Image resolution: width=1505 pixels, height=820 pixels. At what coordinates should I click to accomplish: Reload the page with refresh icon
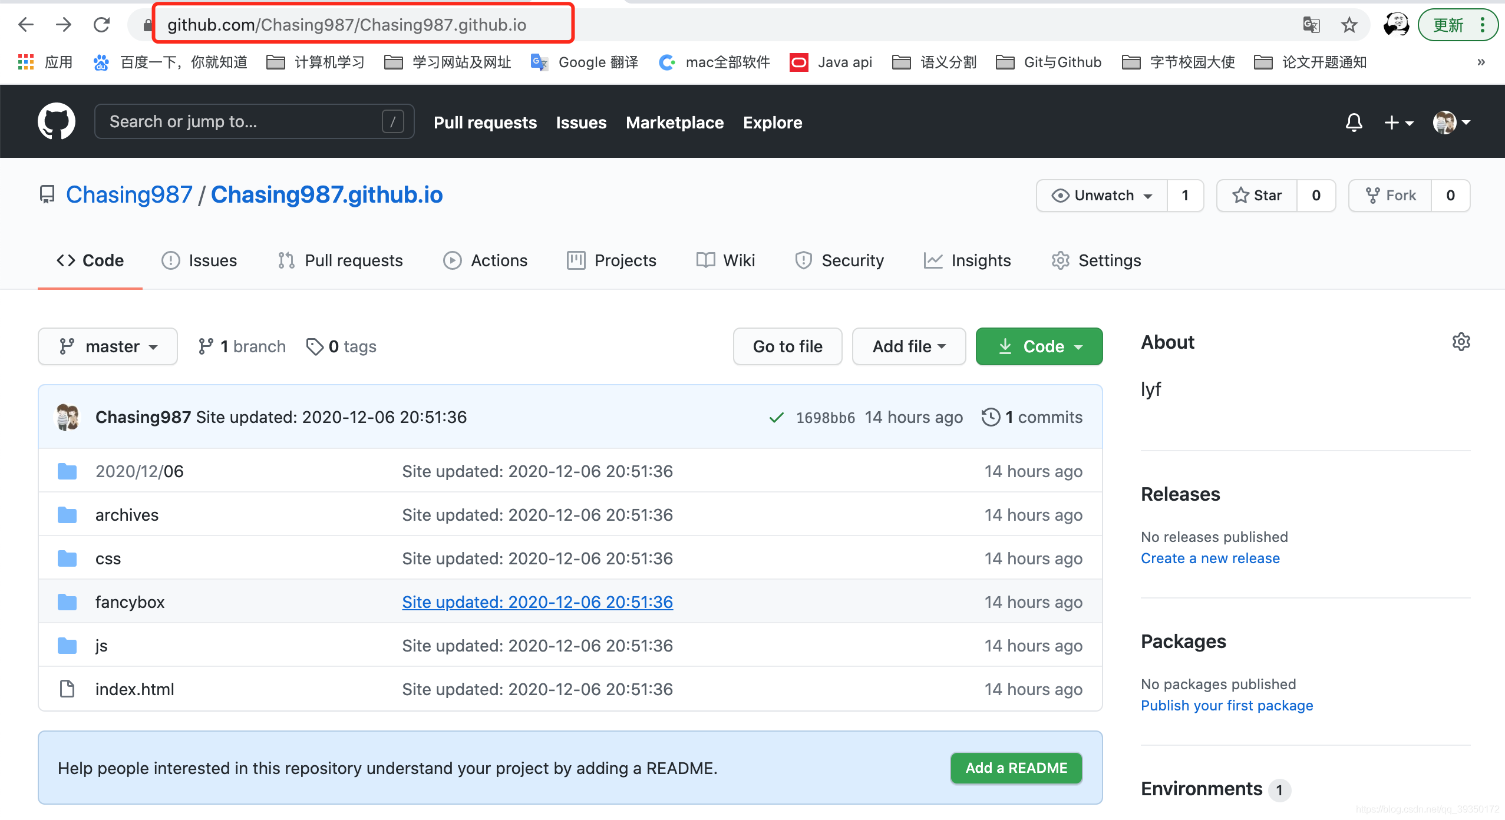pos(101,25)
